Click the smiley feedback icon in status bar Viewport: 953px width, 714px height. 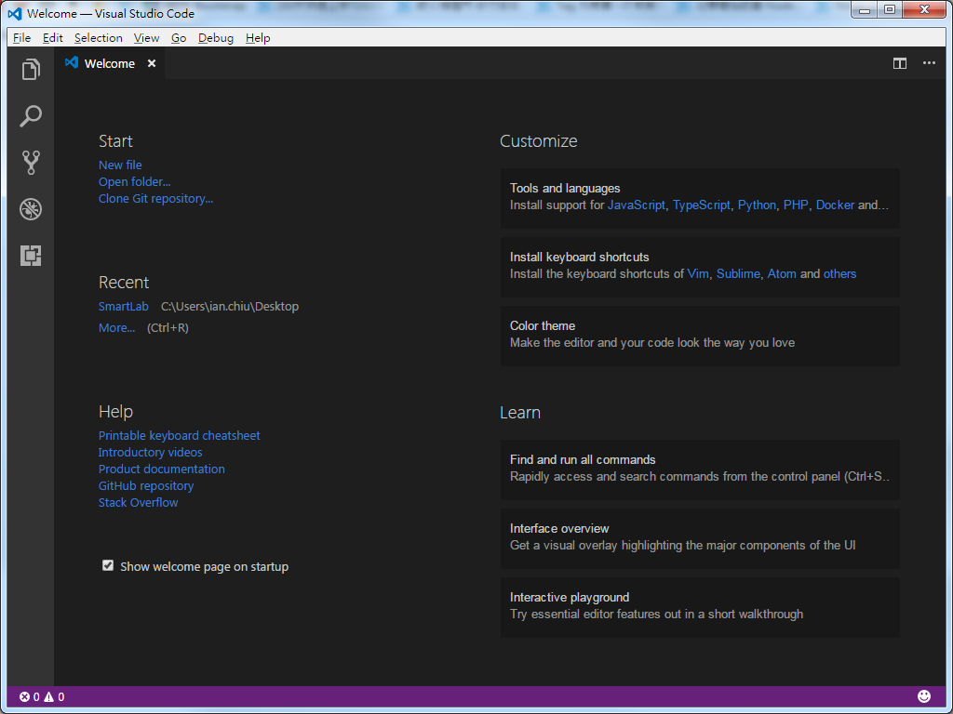tap(923, 695)
